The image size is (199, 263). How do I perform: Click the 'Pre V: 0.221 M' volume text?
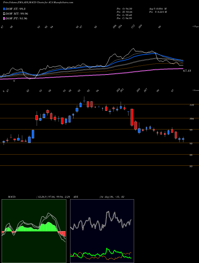point(158,12)
